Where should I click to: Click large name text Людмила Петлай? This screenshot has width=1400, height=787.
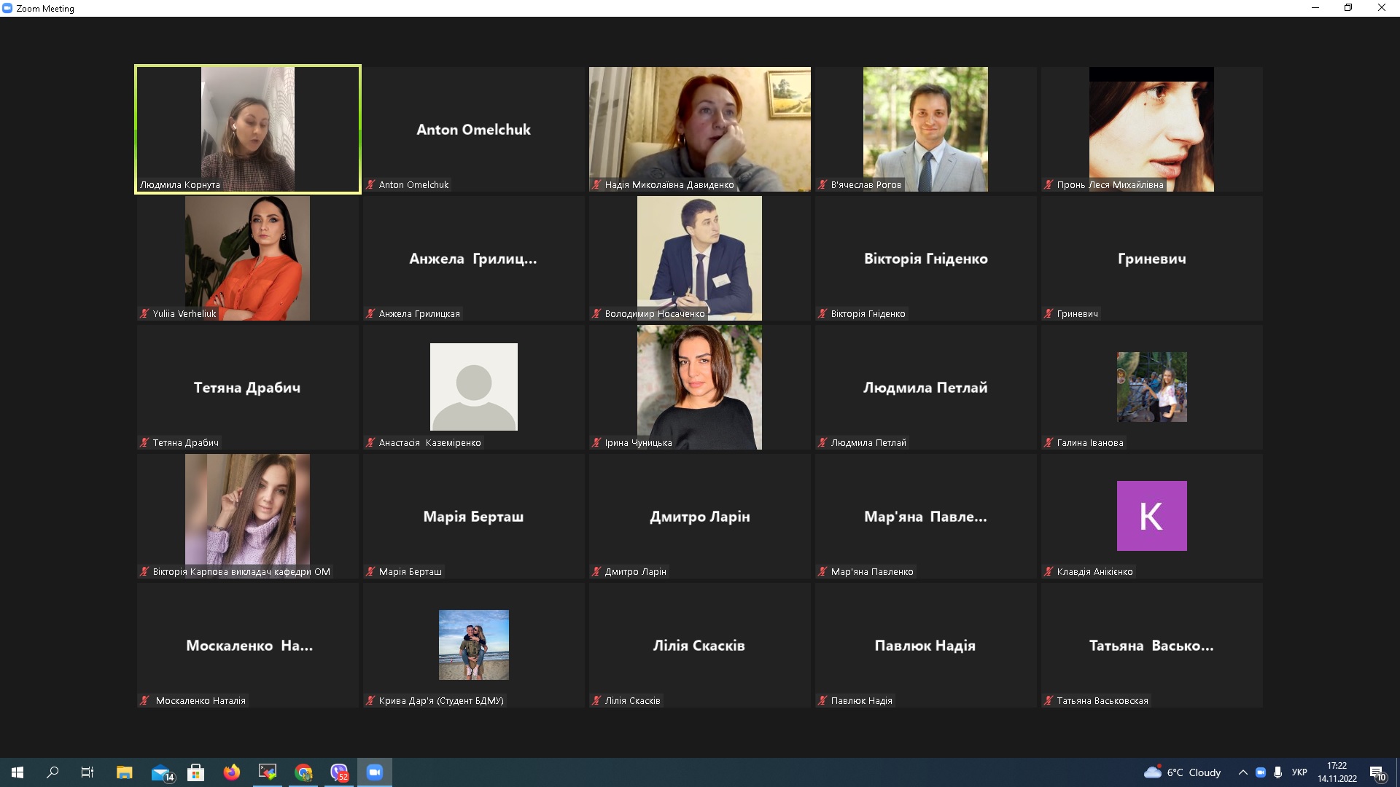(x=925, y=388)
